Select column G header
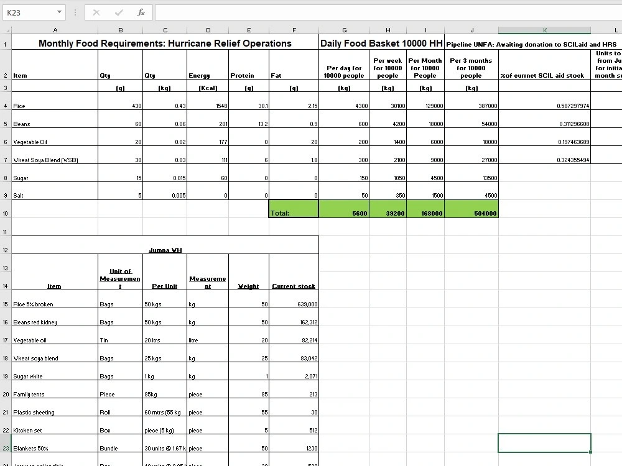The image size is (622, 466). [x=344, y=30]
